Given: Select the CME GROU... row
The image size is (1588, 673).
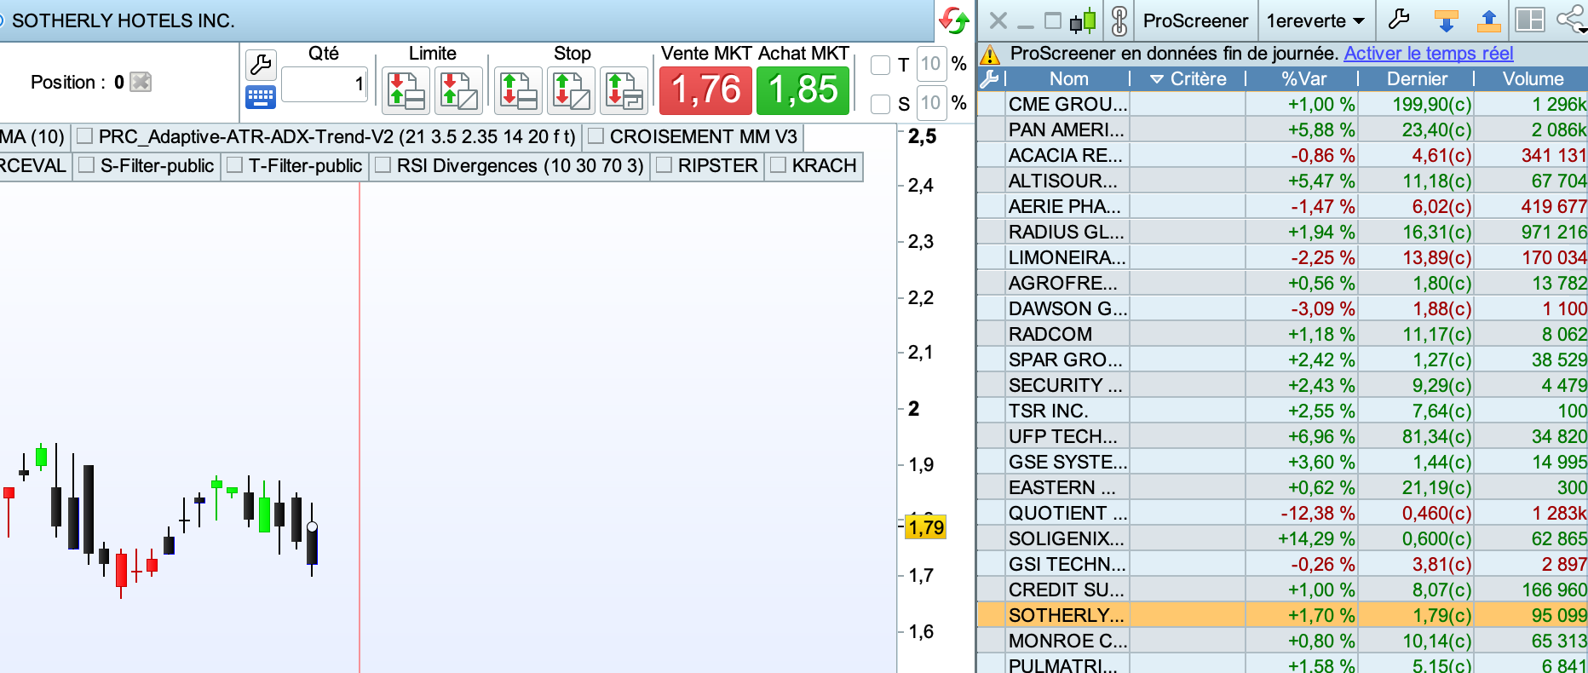Looking at the screenshot, I should click(x=1282, y=104).
